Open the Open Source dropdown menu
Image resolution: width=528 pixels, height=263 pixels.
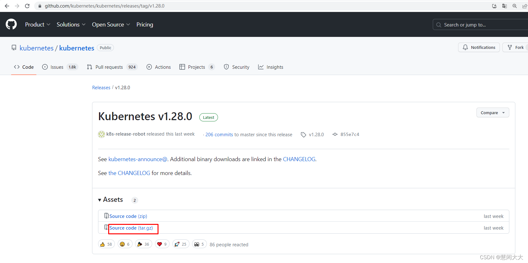tap(111, 25)
